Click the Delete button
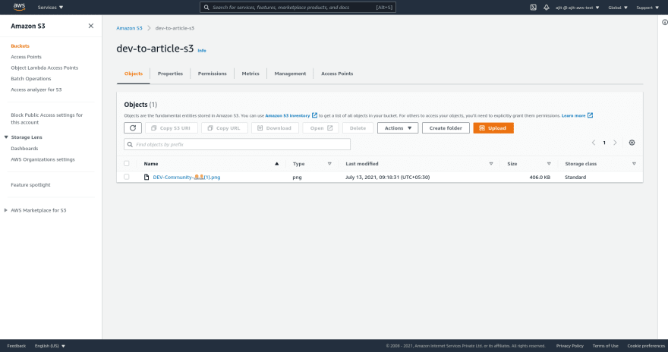The image size is (668, 352). point(358,128)
